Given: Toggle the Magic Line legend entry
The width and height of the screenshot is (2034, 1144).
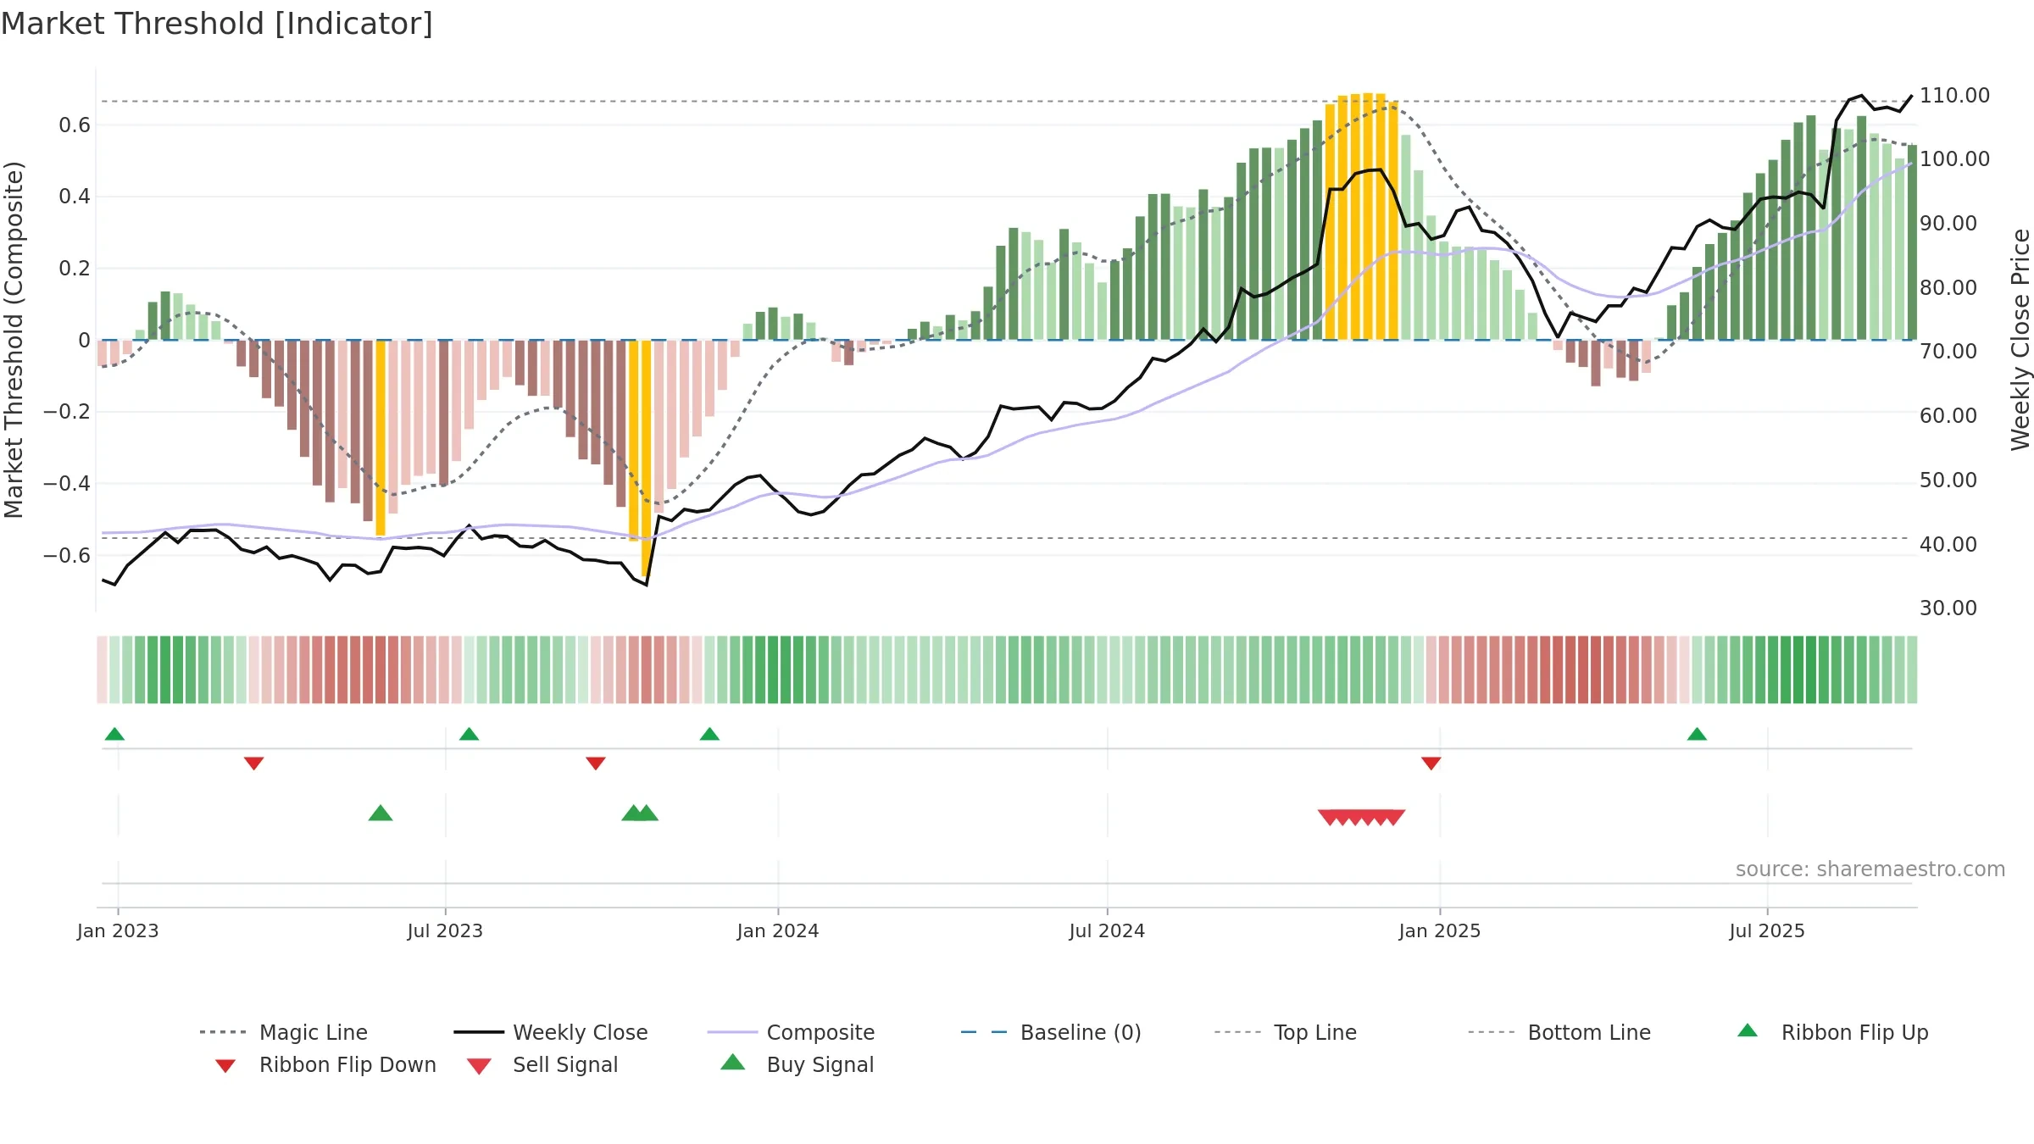Looking at the screenshot, I should click(x=284, y=1032).
